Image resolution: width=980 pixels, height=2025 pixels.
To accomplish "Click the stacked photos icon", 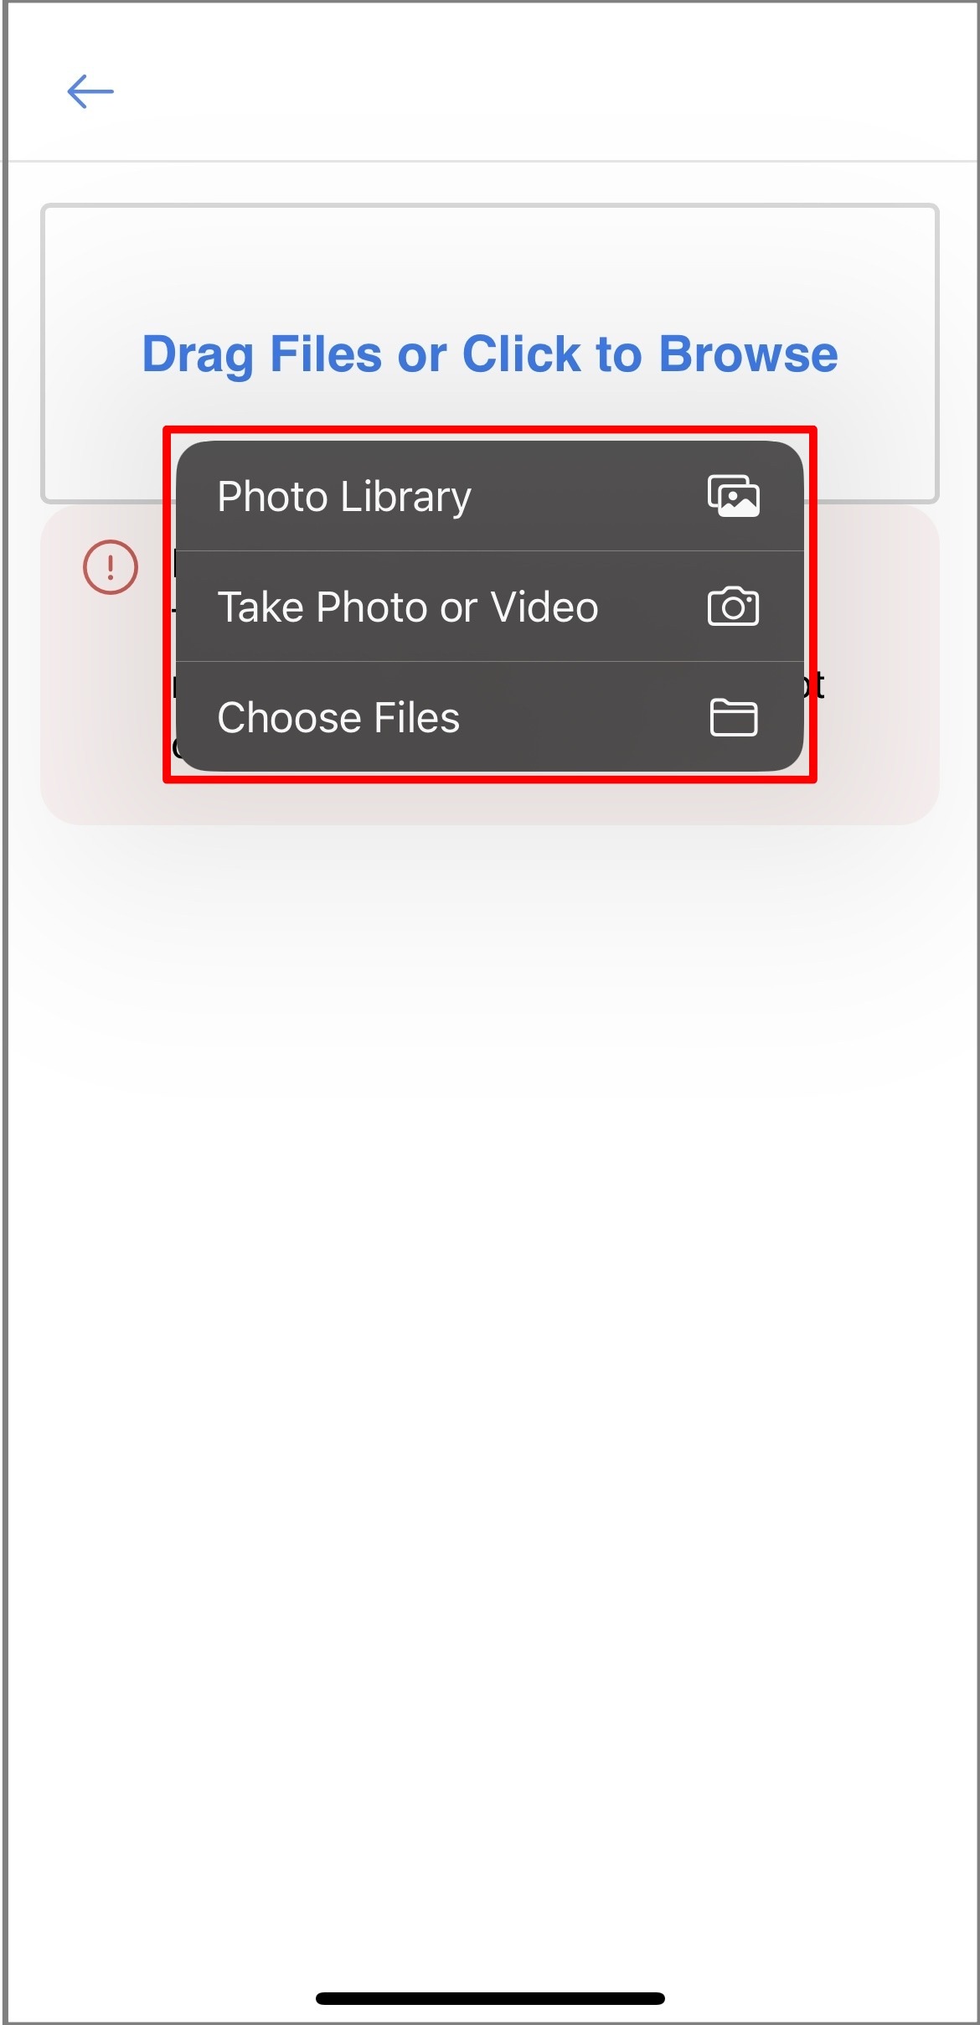I will [733, 496].
